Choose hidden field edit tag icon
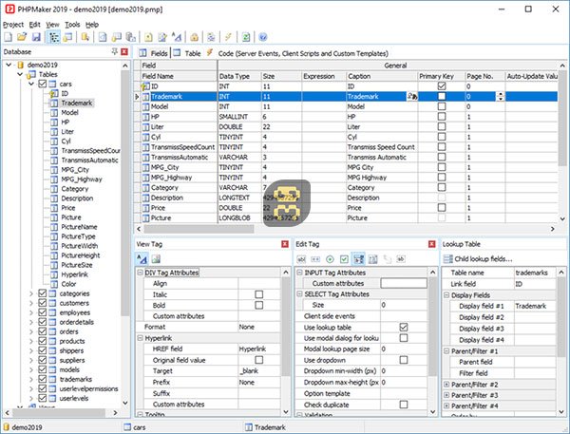The image size is (570, 434). [401, 259]
